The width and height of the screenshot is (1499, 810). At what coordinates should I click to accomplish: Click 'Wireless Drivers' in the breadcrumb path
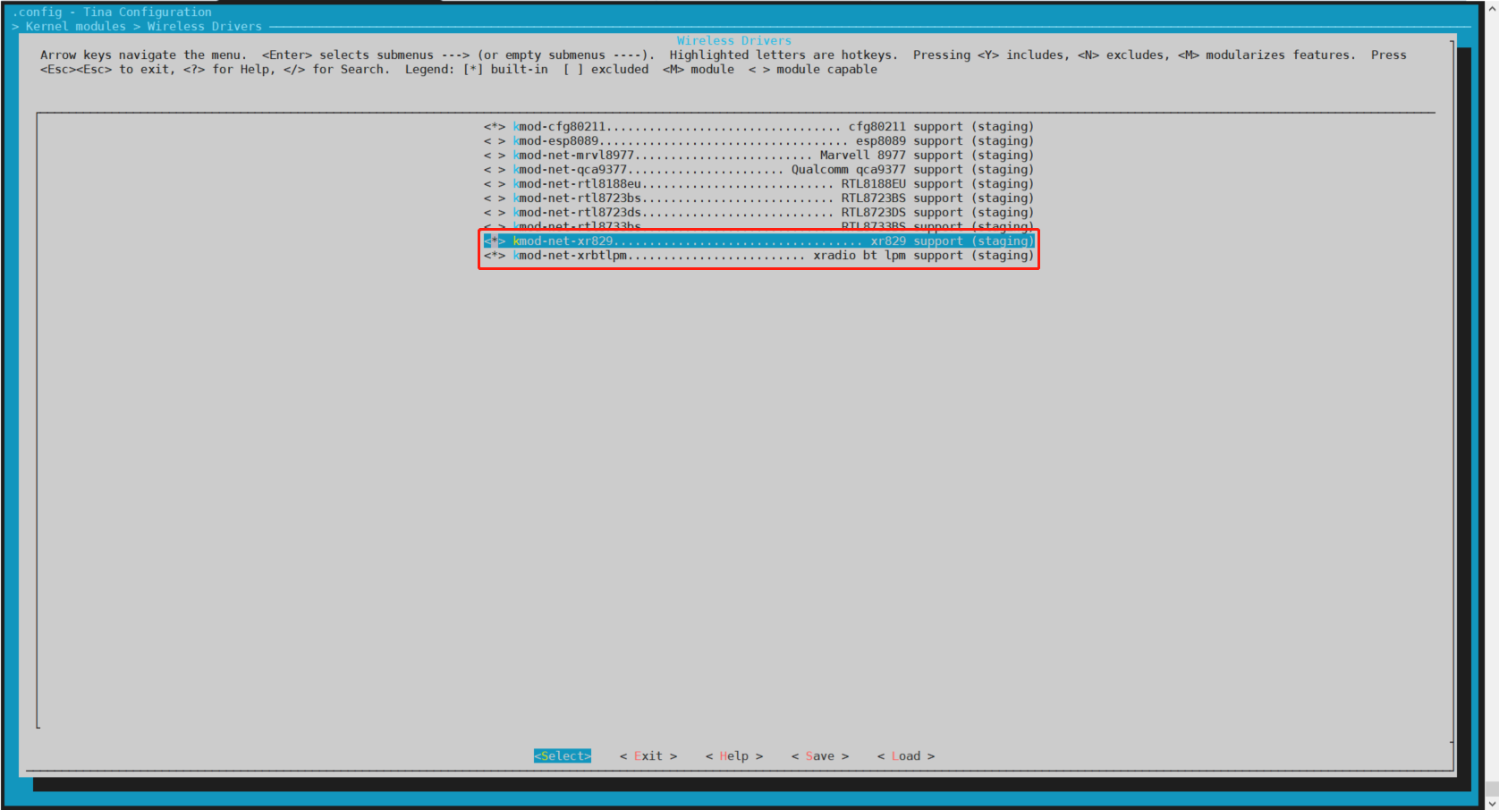click(x=204, y=27)
